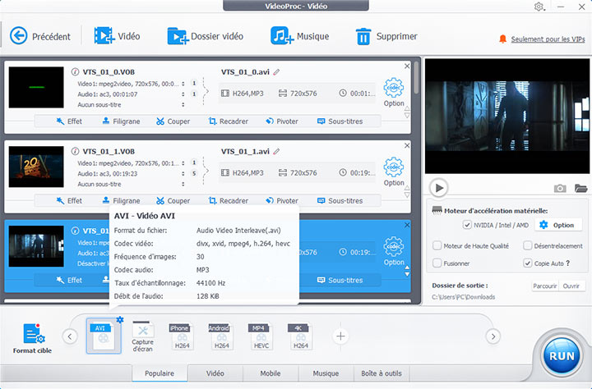Viewport: 592px width, 389px height.
Task: Expand subtitle dropdown of VTS_01_1.VOB
Action: click(x=183, y=185)
